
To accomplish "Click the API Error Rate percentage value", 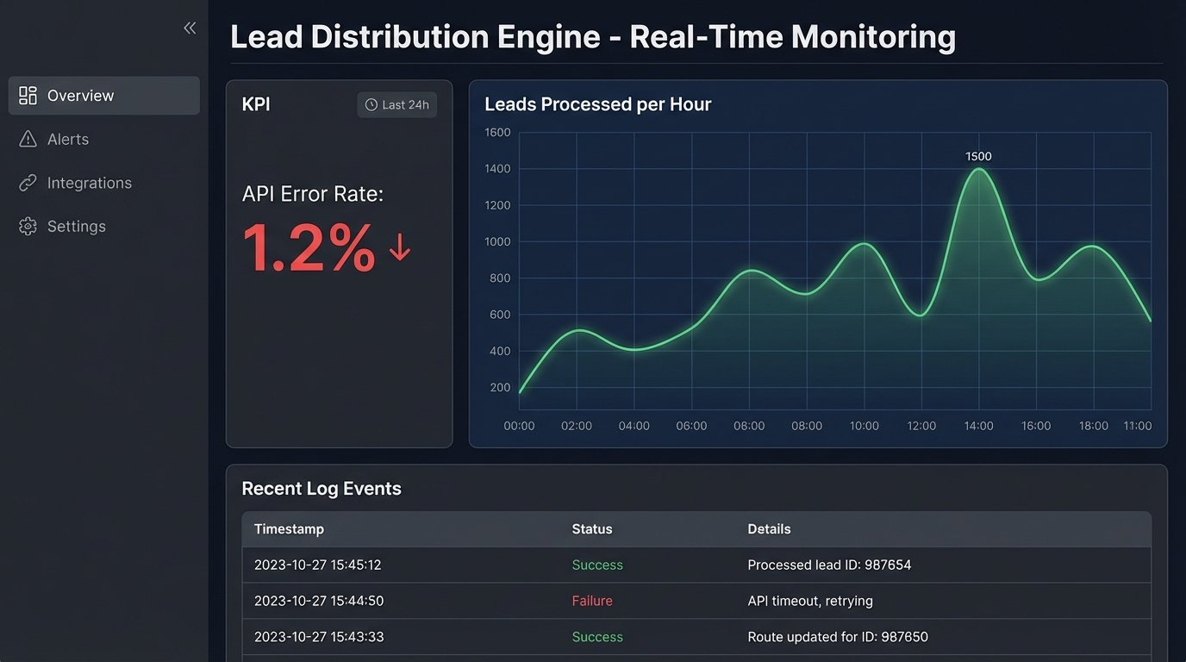I will (x=308, y=250).
